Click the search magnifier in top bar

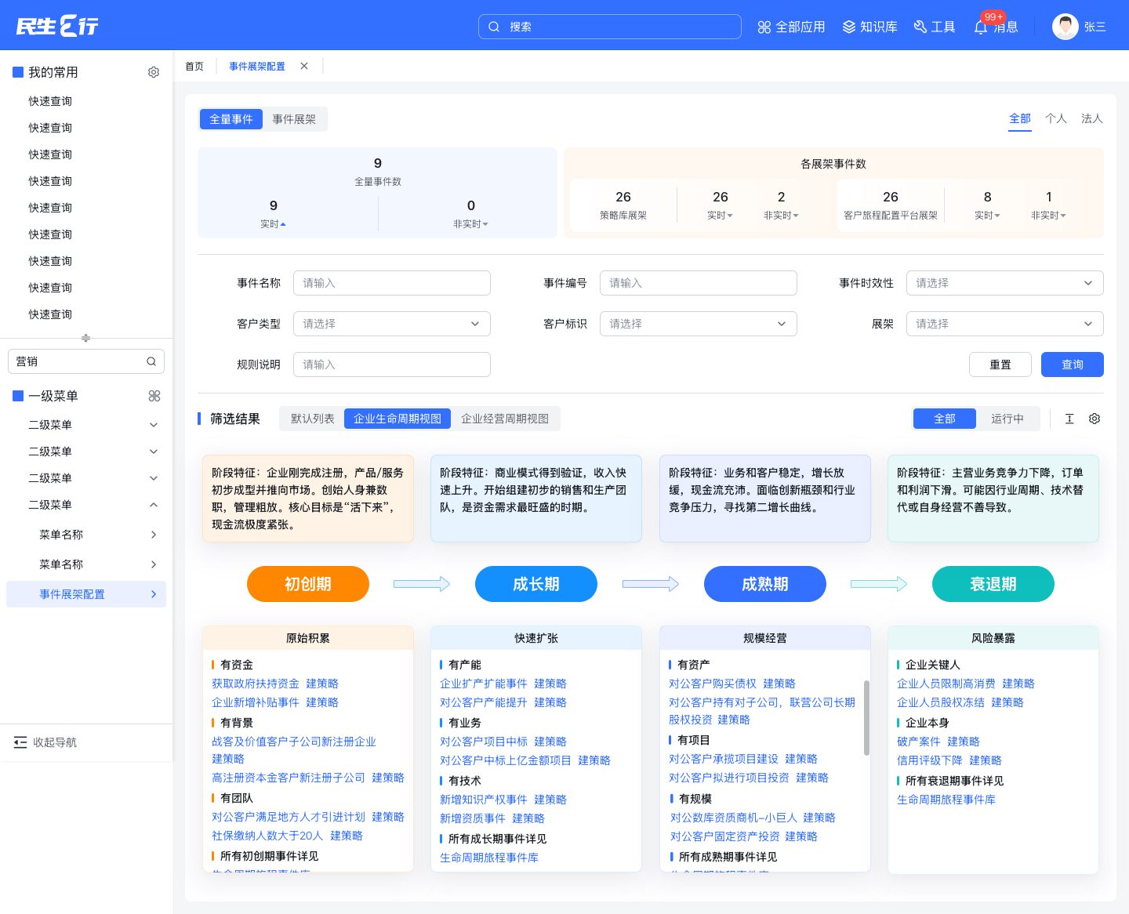pos(494,27)
